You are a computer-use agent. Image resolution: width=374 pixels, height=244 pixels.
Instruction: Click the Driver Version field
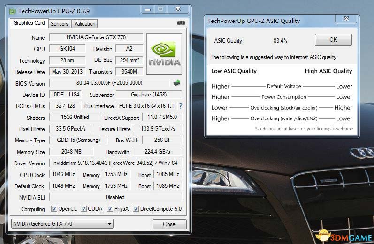point(115,163)
